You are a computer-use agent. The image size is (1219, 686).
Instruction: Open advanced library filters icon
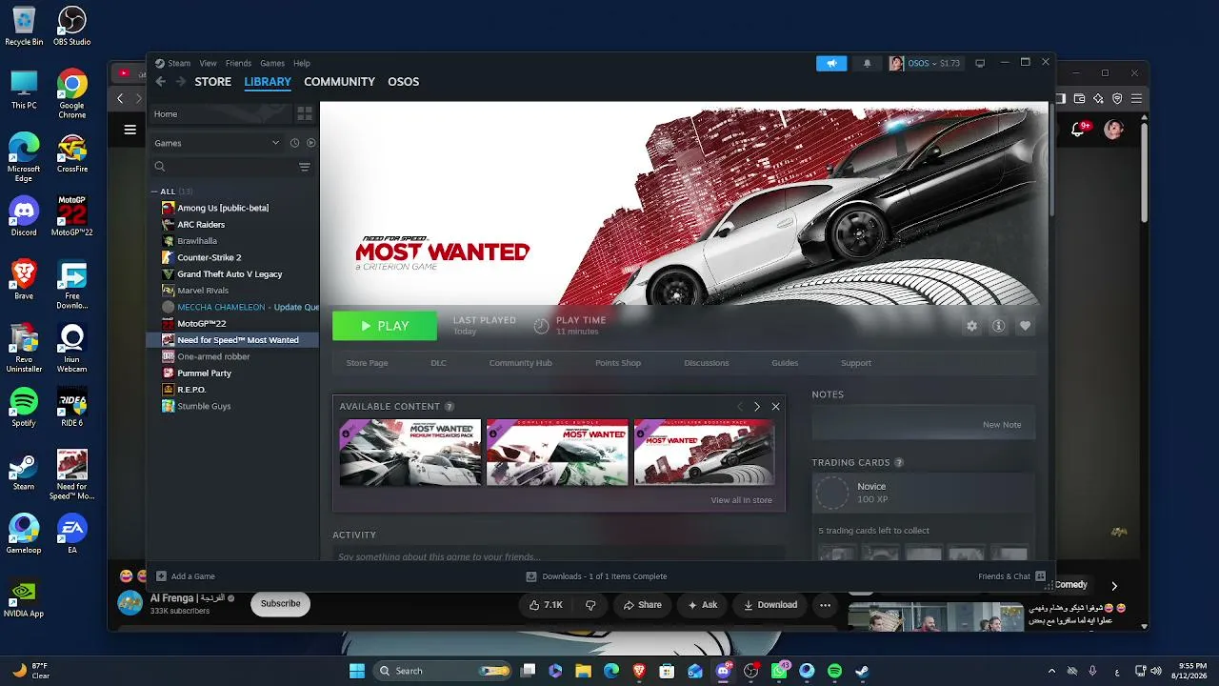[305, 167]
